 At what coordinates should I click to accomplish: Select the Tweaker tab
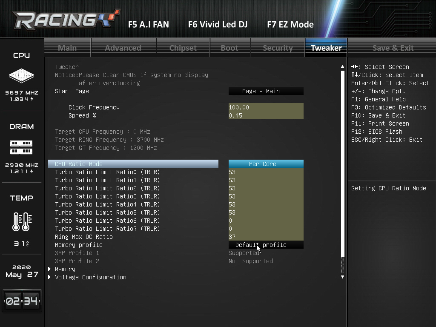(x=326, y=48)
